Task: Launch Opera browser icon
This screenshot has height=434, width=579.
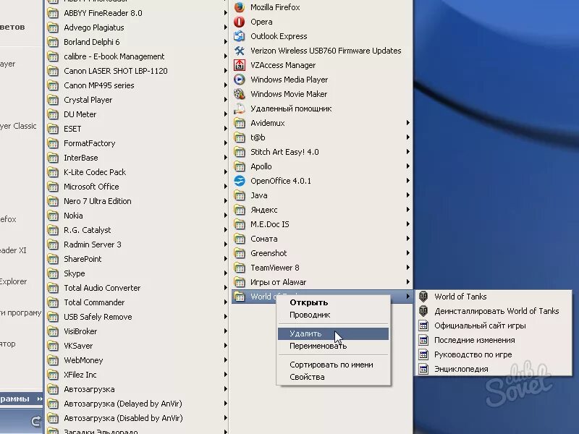Action: 240,22
